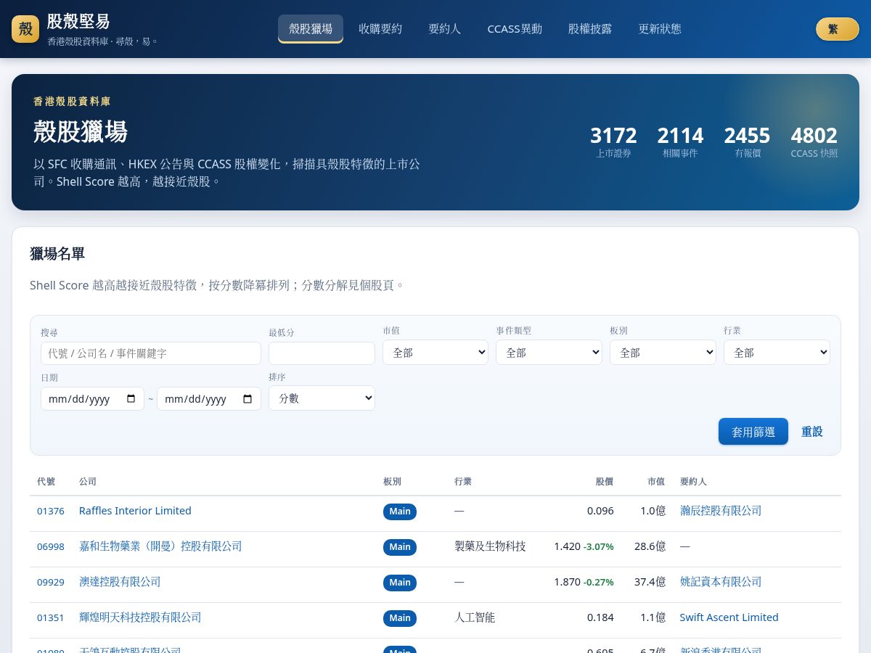Screen dimensions: 871x653
Task: Click the 2114 相關事件 stat
Action: (680, 141)
